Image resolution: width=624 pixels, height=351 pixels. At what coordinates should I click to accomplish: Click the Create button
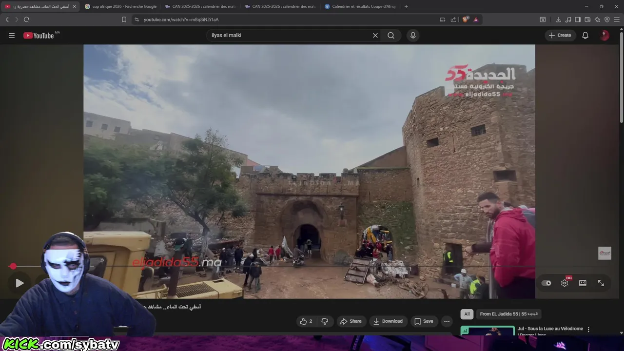point(560,35)
